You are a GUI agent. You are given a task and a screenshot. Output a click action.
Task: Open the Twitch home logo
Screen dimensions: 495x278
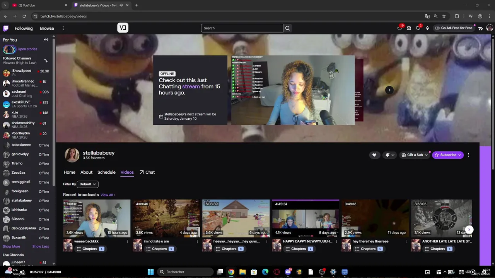point(6,28)
